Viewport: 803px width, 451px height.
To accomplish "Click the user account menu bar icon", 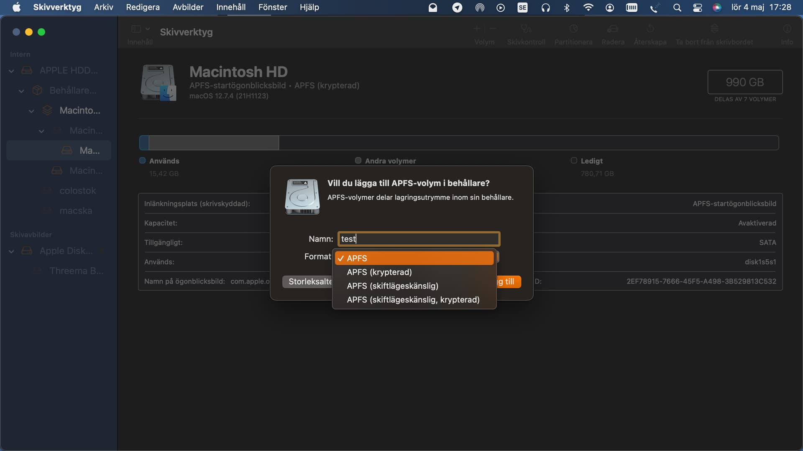I will [x=610, y=8].
